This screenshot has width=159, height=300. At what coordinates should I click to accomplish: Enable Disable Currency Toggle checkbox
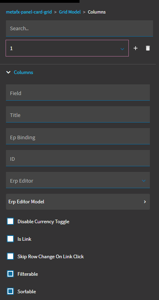tap(10, 221)
